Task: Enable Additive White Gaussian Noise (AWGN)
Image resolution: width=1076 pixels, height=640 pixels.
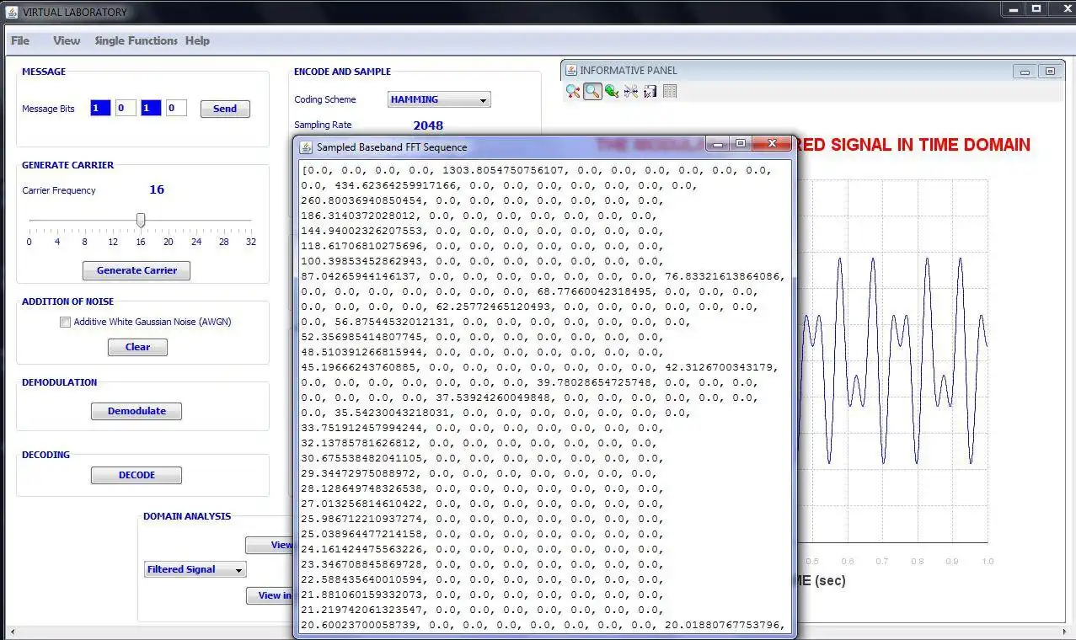Action: point(65,322)
